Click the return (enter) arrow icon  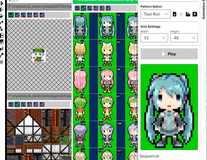pyautogui.click(x=2, y=49)
